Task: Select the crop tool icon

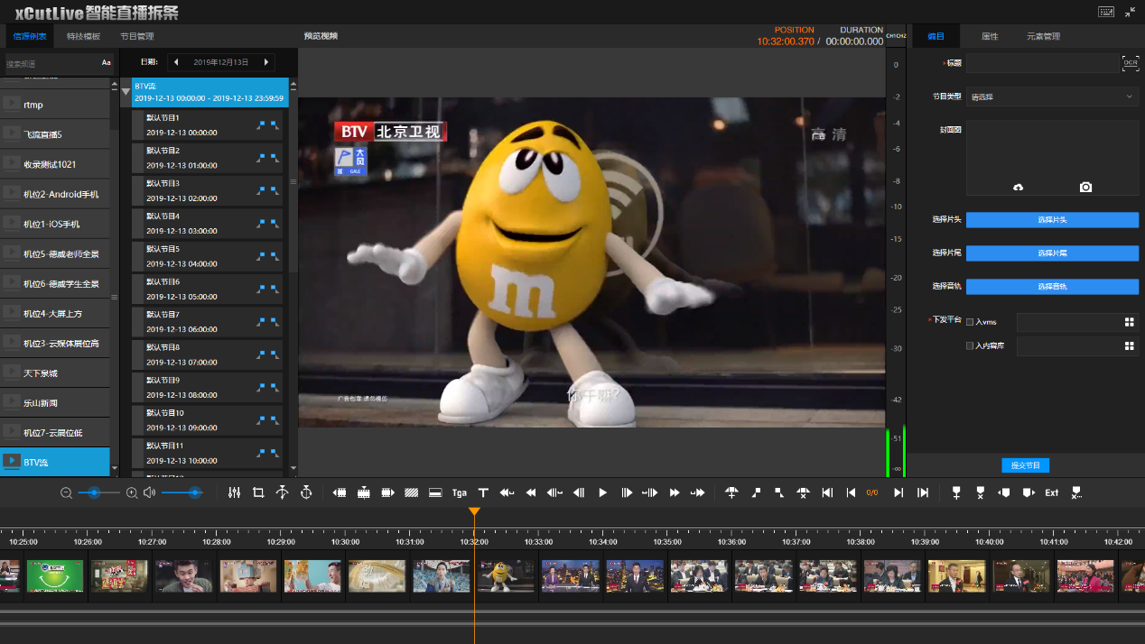Action: pyautogui.click(x=258, y=492)
